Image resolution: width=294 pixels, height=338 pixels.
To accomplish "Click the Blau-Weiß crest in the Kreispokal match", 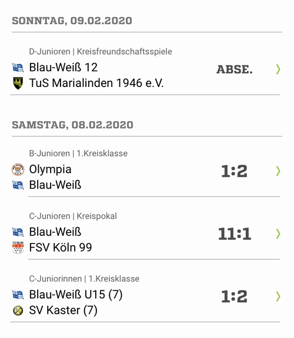I will [x=18, y=232].
